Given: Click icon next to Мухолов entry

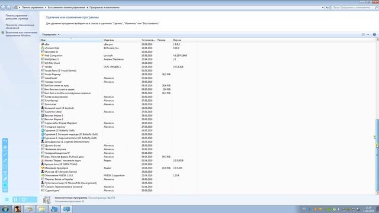Looking at the screenshot, I should click(x=43, y=172).
